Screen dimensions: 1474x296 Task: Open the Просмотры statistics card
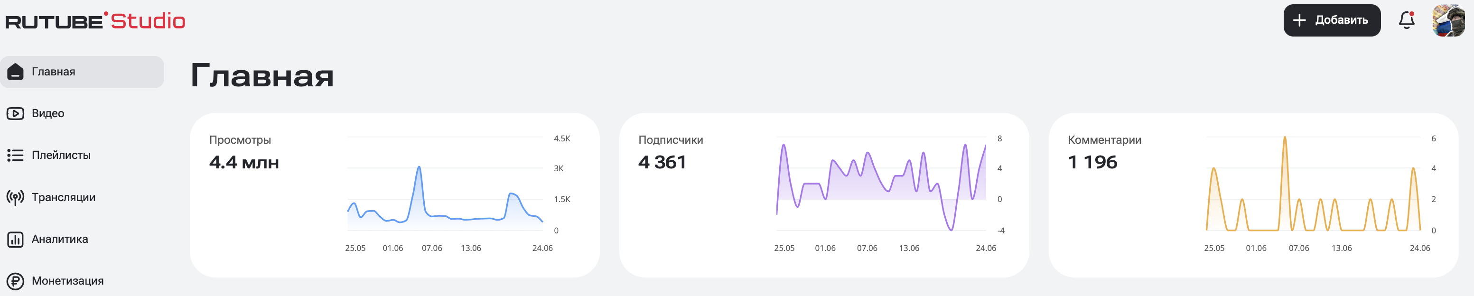(x=394, y=195)
